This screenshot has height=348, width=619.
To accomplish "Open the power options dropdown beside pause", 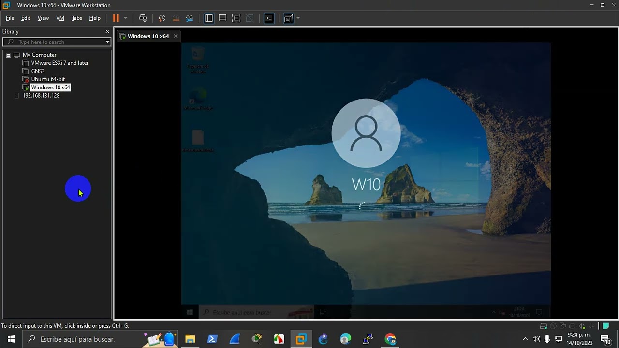I will (126, 18).
